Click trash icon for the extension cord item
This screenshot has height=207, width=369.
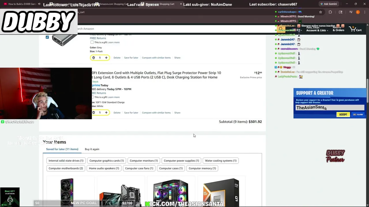click(93, 113)
